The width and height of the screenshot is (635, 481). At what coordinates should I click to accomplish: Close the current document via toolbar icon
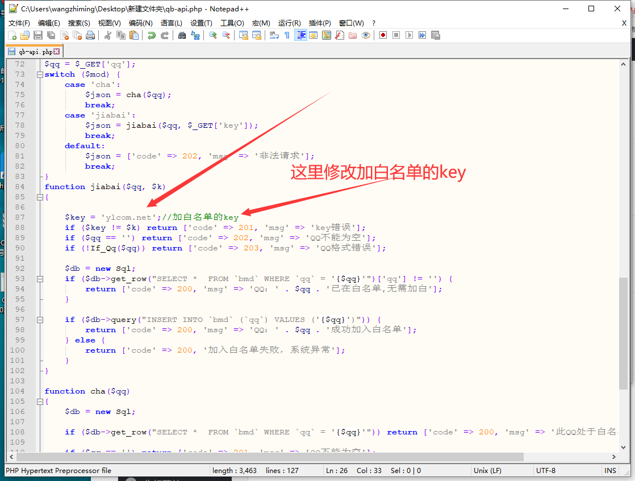click(64, 36)
